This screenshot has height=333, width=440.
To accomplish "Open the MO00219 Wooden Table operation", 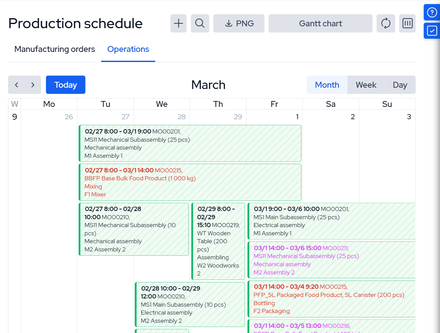I will click(x=218, y=240).
